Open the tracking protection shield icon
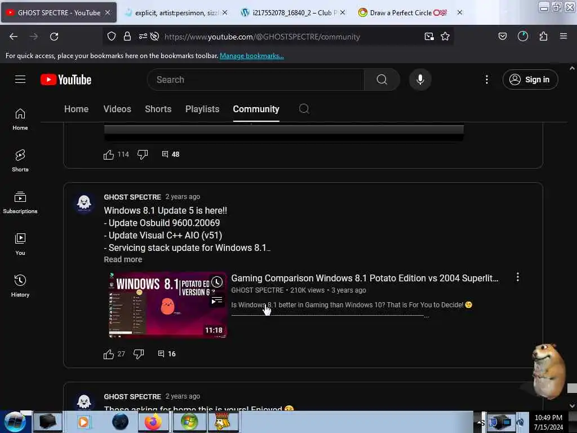The image size is (577, 433). point(111,37)
